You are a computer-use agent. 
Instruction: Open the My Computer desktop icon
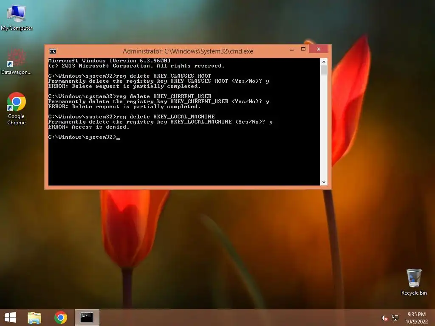17,17
